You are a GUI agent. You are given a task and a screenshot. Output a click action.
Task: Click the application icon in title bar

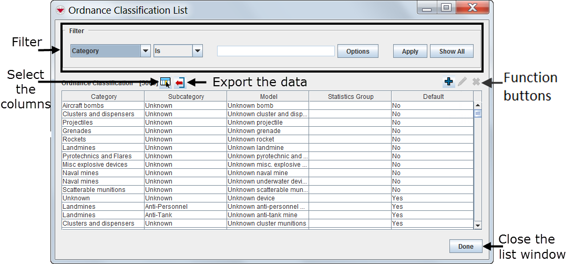[60, 10]
